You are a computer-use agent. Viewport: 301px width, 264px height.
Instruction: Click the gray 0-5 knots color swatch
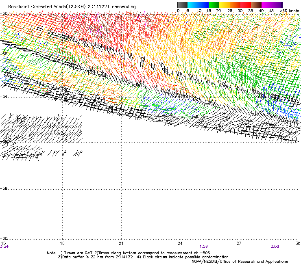point(182,5)
